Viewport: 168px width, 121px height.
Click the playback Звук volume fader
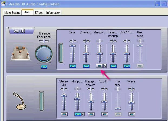coord(73,46)
